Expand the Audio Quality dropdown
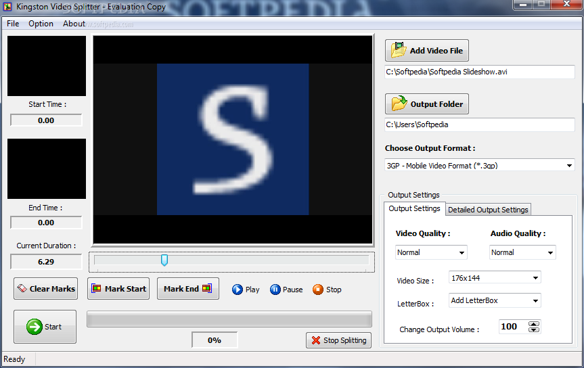584x368 pixels. [x=550, y=252]
